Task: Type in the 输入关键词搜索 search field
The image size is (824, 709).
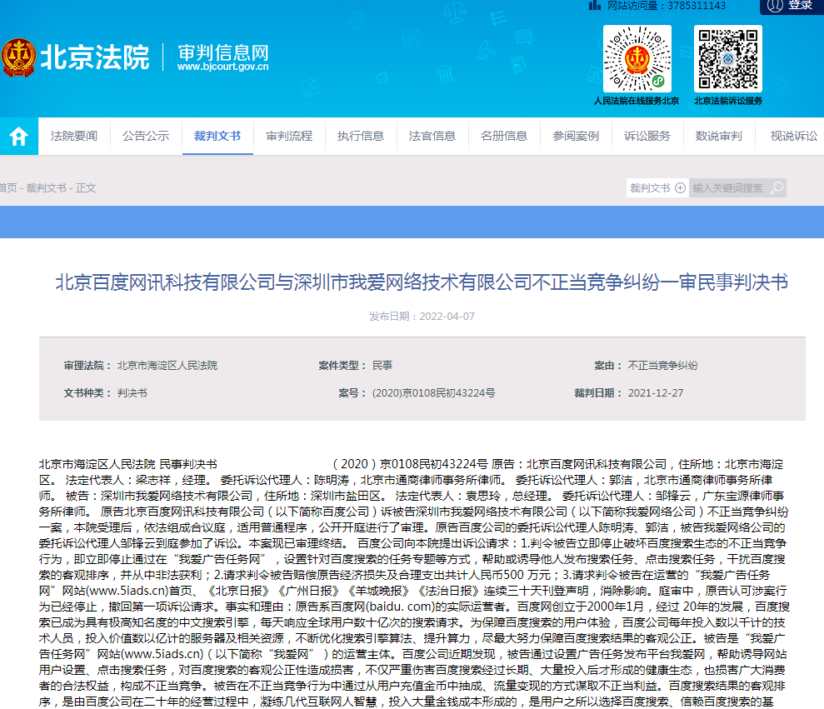Action: click(x=729, y=187)
